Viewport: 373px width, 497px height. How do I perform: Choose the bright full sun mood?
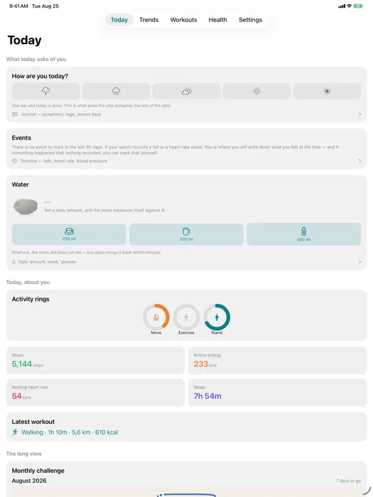point(327,92)
